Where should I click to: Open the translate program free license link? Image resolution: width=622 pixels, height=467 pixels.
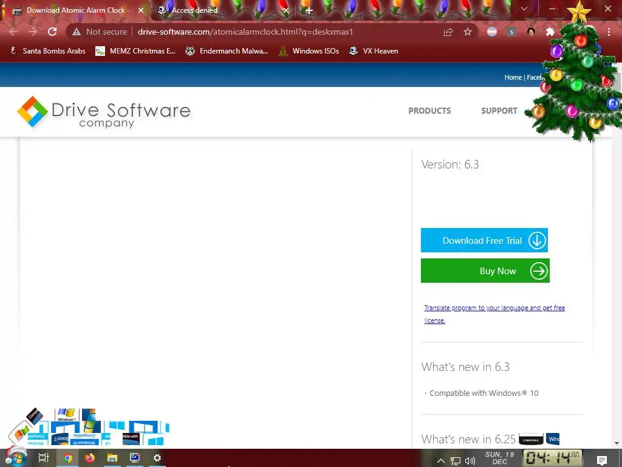[494, 314]
